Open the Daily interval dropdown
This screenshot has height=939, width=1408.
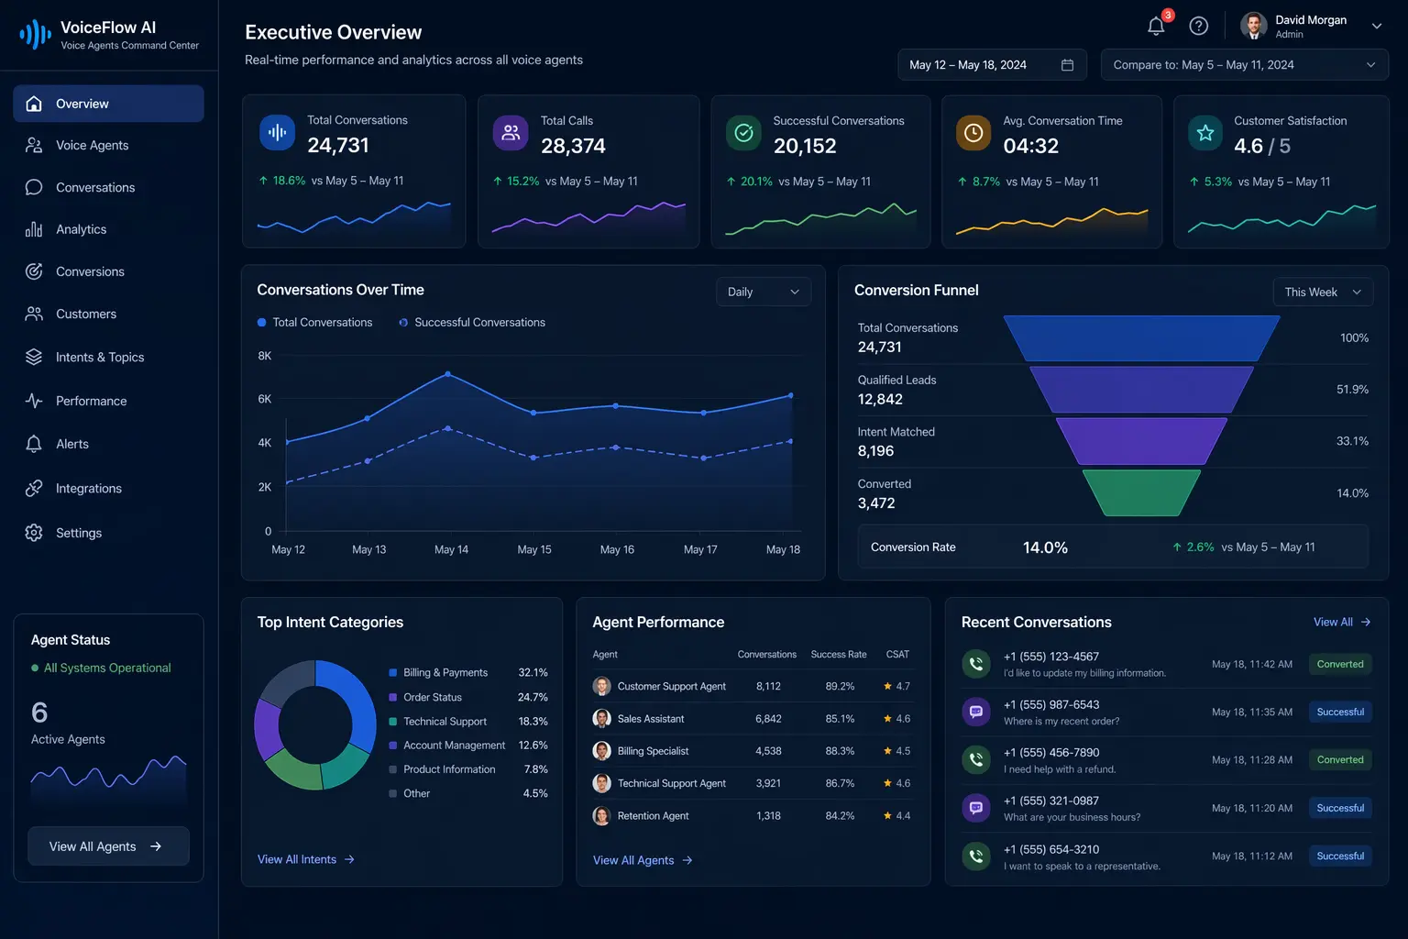pyautogui.click(x=763, y=292)
